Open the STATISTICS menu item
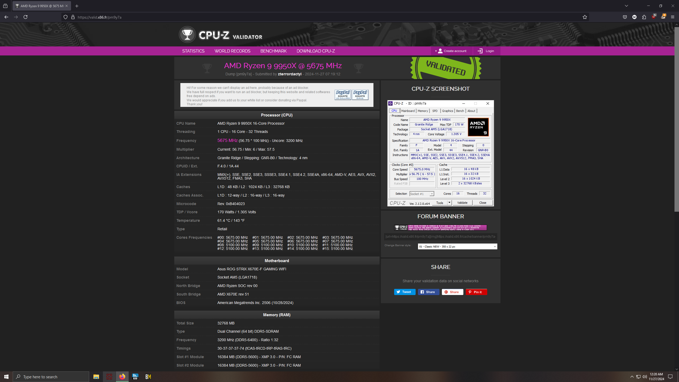The width and height of the screenshot is (679, 382). click(193, 51)
